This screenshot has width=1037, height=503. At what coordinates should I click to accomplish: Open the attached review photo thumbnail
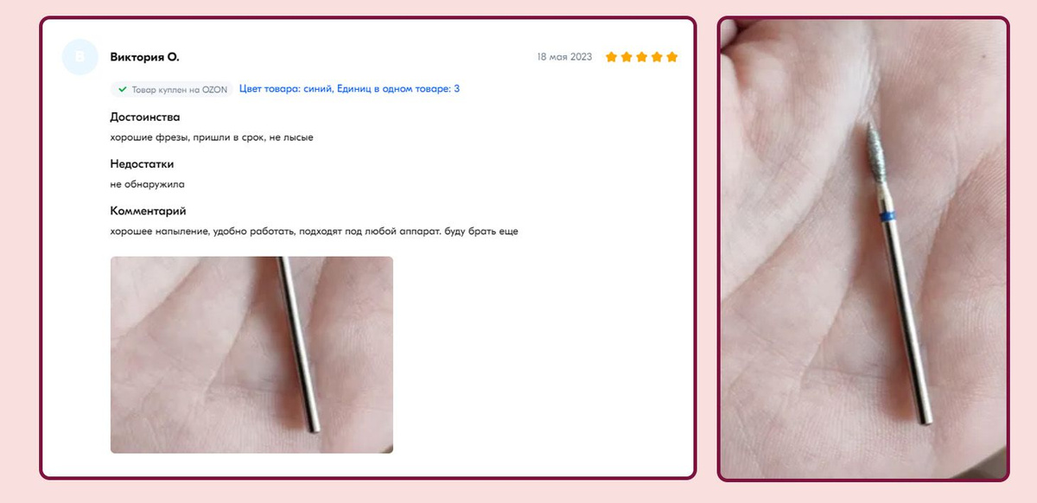coord(251,354)
